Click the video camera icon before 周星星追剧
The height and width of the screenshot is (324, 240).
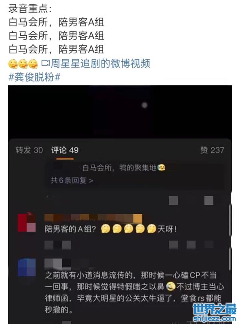coord(45,63)
